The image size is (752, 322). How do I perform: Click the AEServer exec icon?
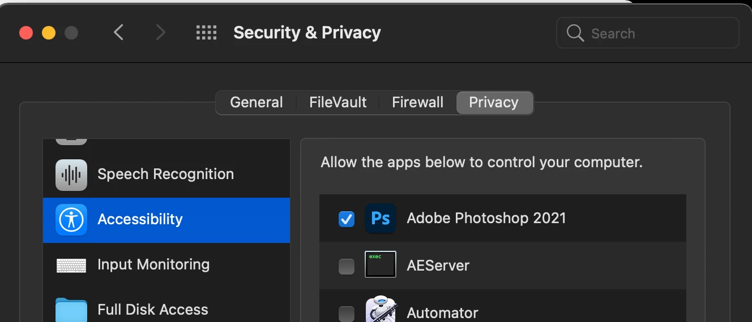click(380, 264)
